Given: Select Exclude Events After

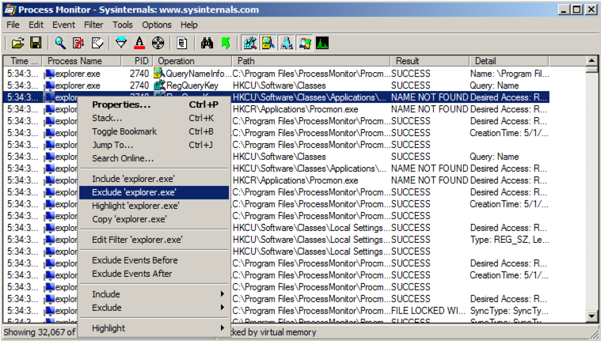Looking at the screenshot, I should pyautogui.click(x=154, y=274).
